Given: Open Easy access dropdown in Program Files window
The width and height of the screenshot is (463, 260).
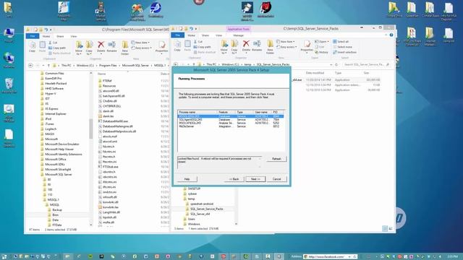Looking at the screenshot, I should point(142,48).
